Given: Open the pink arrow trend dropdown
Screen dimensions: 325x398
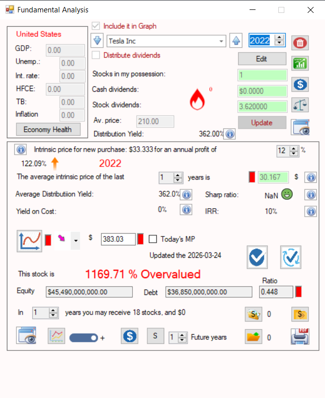Looking at the screenshot, I should pos(76,240).
